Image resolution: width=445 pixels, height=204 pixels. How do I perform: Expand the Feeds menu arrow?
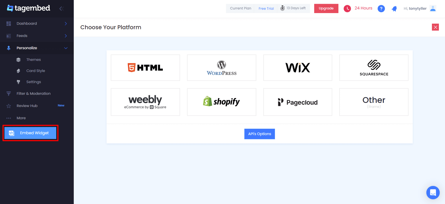[x=66, y=36]
